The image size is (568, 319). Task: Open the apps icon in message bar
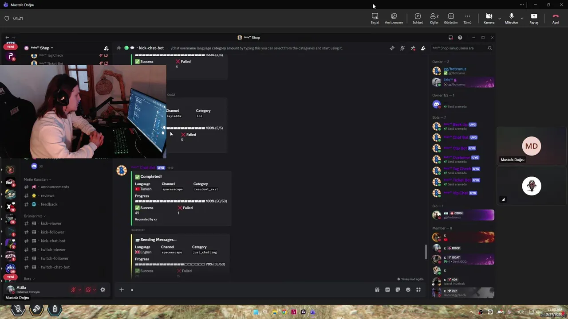[418, 290]
